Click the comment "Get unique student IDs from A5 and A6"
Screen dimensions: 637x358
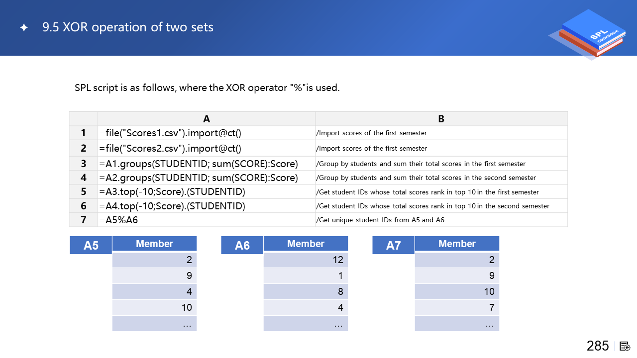click(x=380, y=220)
